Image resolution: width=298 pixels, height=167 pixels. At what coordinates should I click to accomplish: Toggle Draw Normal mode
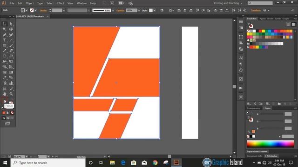click(x=4, y=118)
